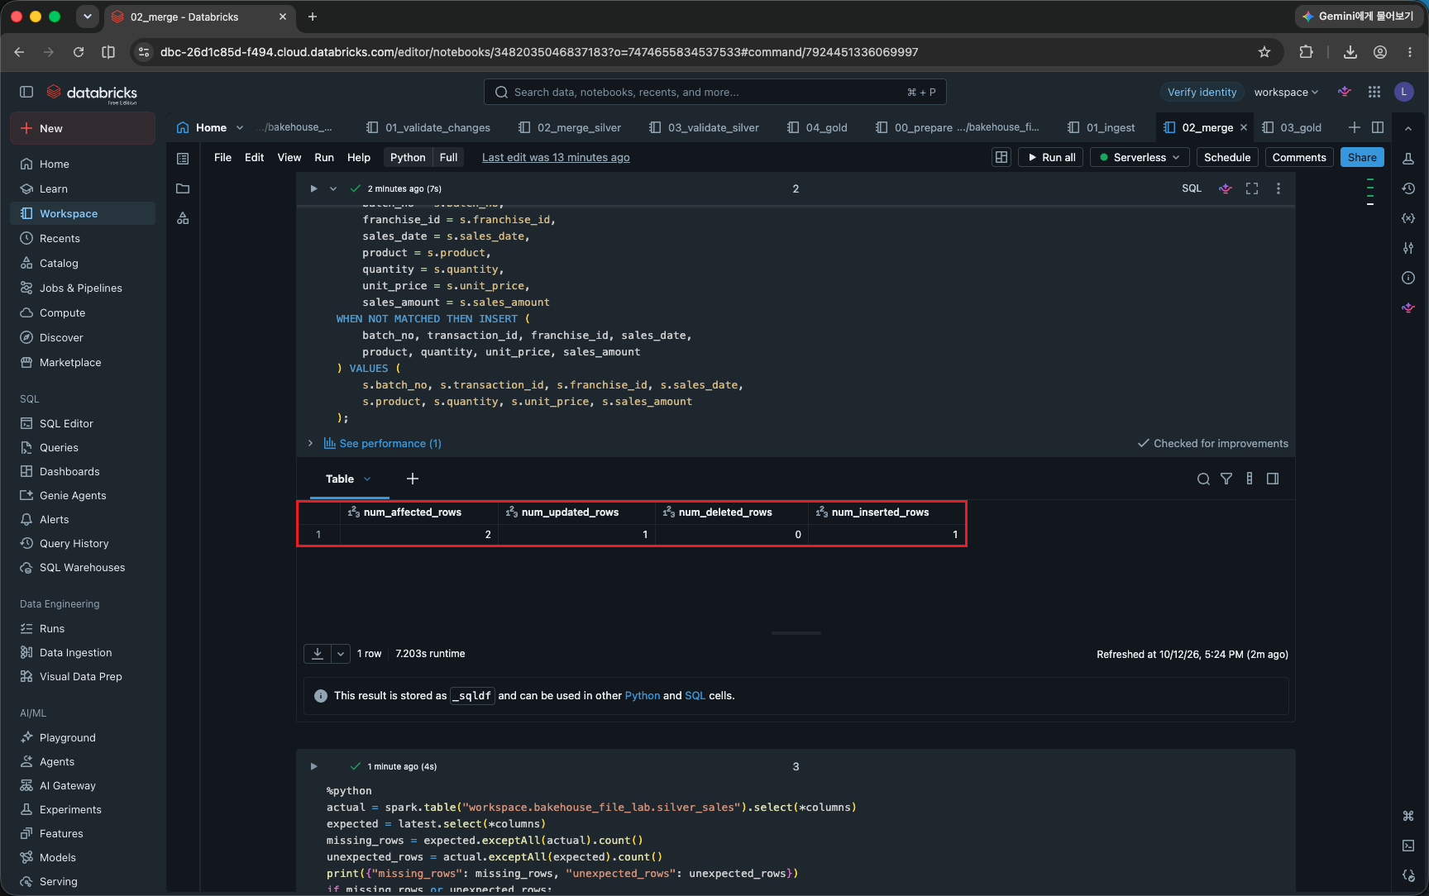Expand the See performance section

point(382,444)
